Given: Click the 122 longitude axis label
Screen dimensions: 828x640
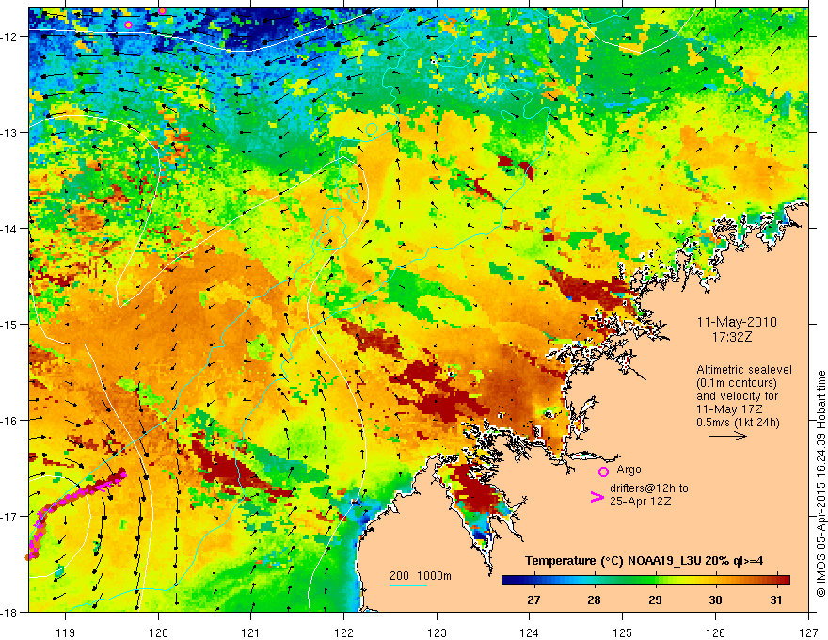Looking at the screenshot, I should (x=343, y=632).
